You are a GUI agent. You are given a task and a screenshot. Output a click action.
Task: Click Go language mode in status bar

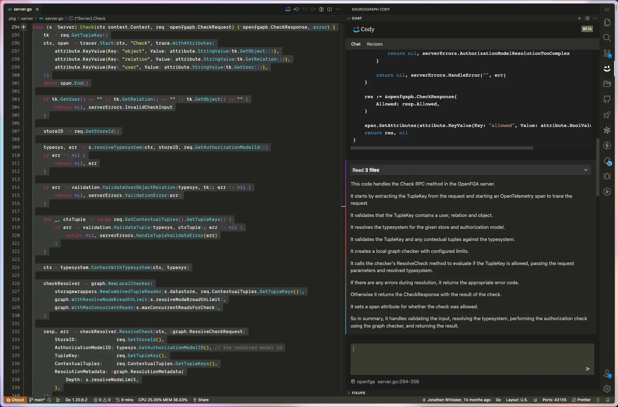pos(498,400)
